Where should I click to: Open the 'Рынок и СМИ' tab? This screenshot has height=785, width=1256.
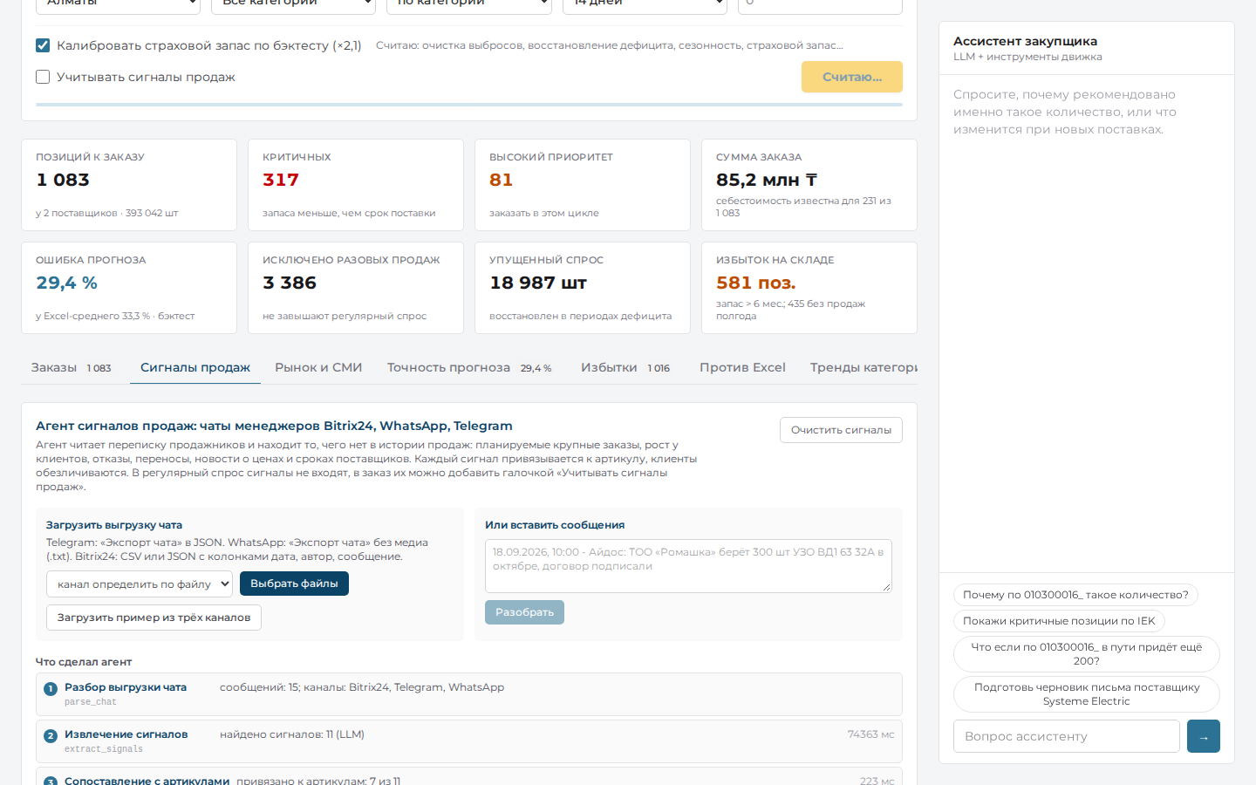318,368
